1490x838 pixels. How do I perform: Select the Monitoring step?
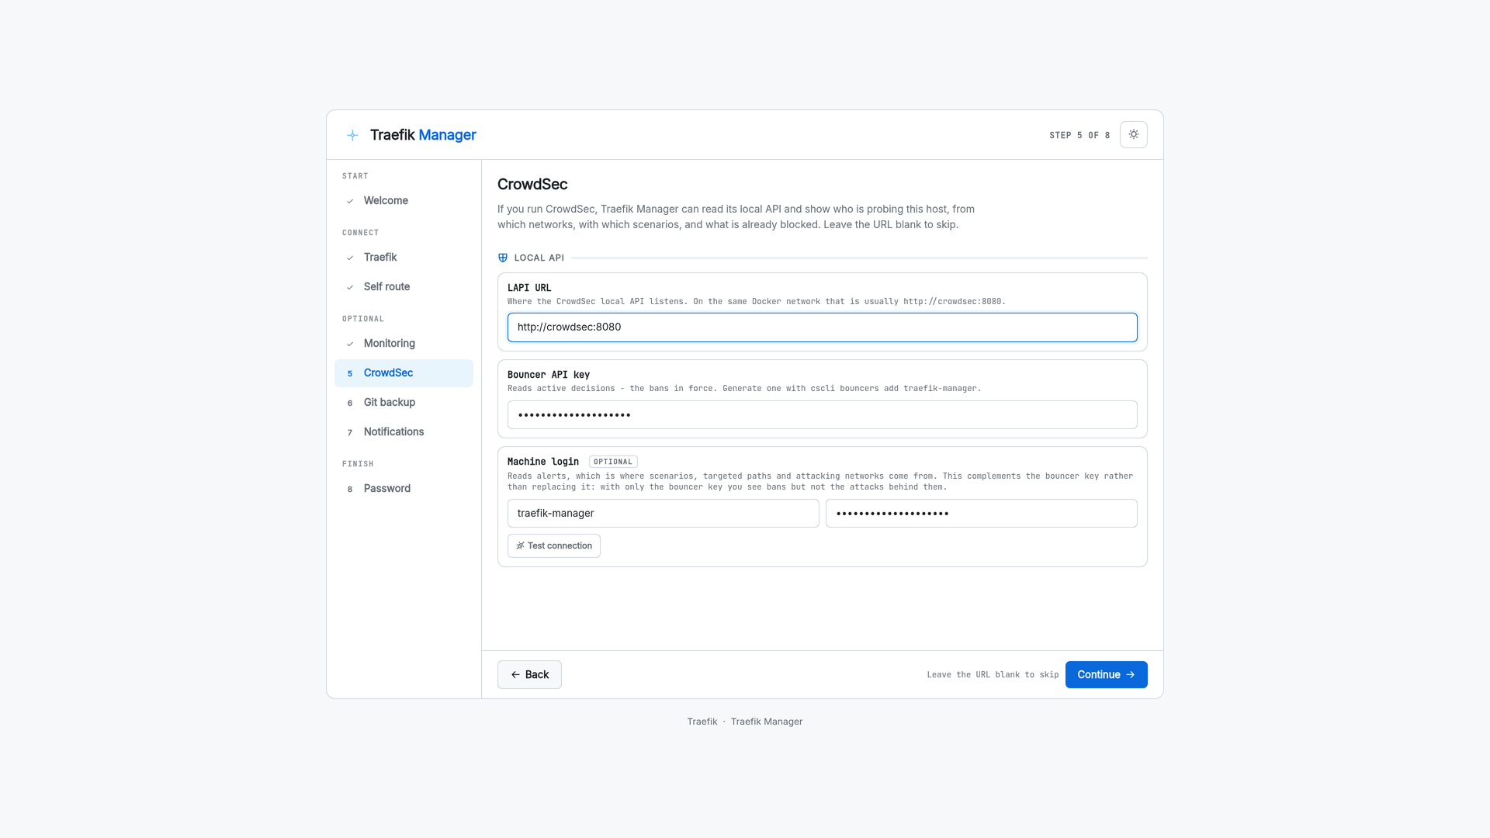404,344
